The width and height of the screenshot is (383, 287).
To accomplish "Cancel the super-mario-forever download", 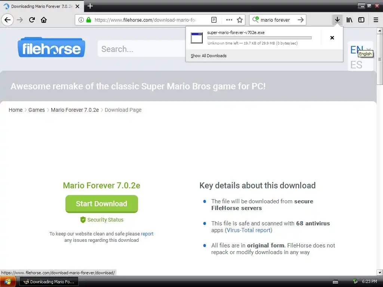I will (x=332, y=38).
